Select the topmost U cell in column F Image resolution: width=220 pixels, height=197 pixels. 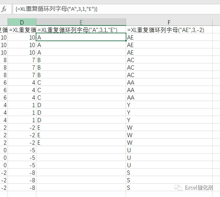click(169, 150)
